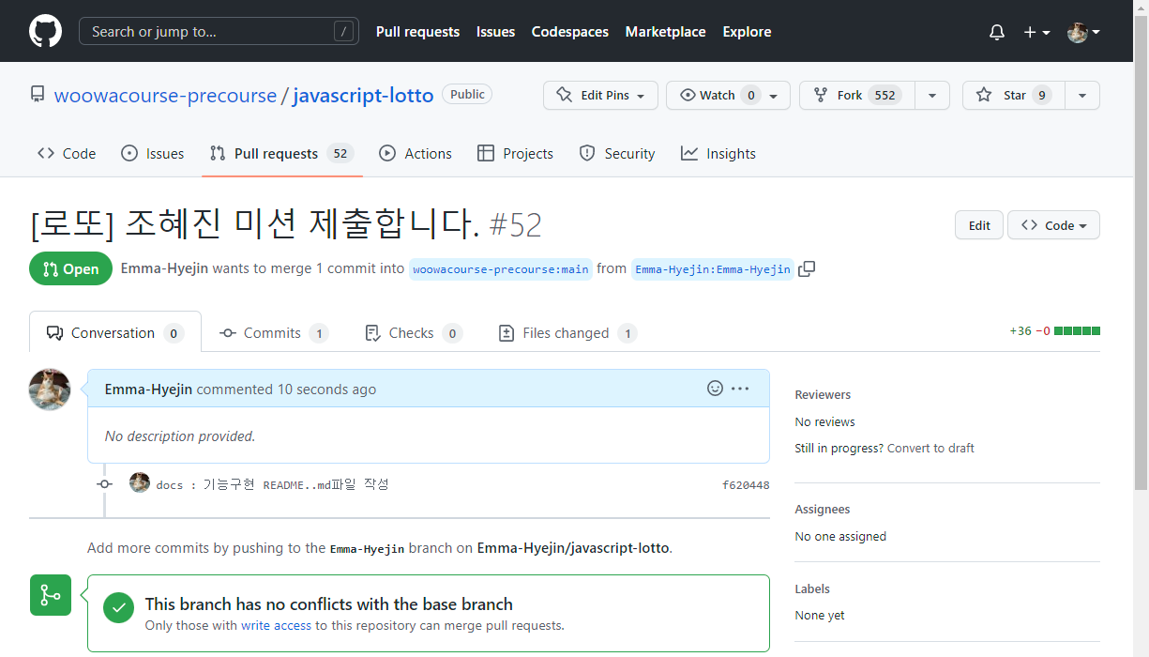Copy the head branch name icon
The image size is (1149, 657).
point(807,268)
